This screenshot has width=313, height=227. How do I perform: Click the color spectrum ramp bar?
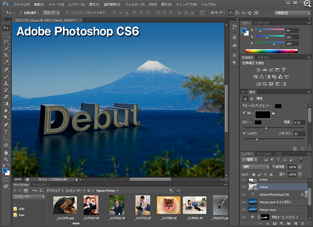pos(271,51)
